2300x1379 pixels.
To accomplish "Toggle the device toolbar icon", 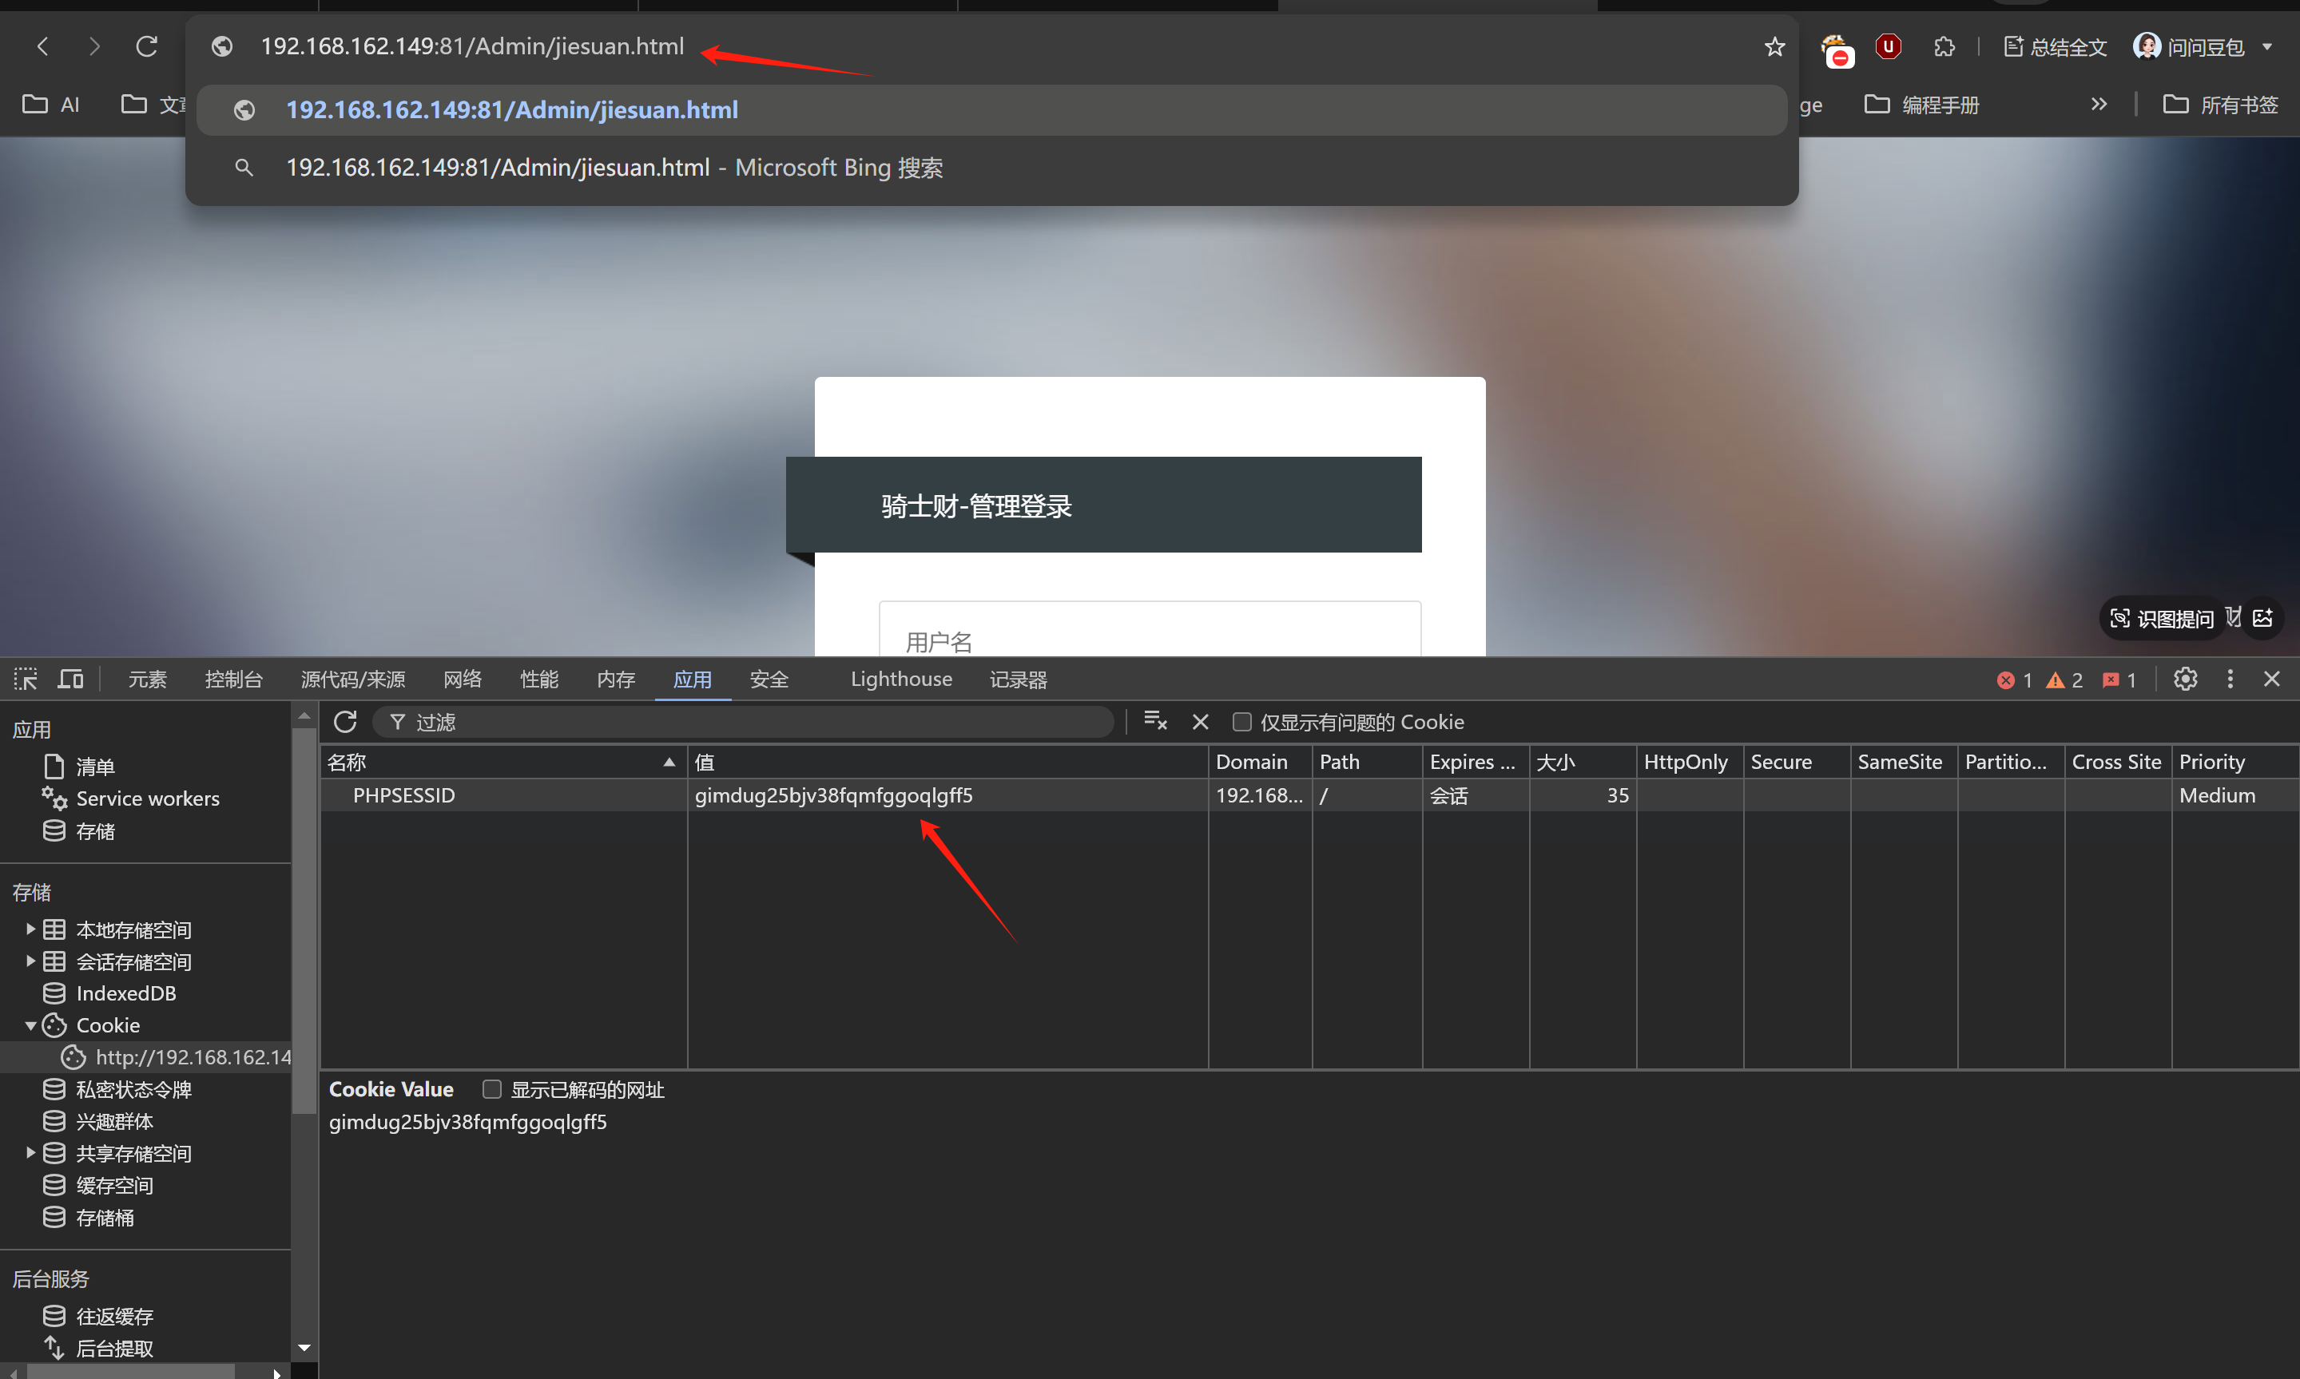I will 70,680.
